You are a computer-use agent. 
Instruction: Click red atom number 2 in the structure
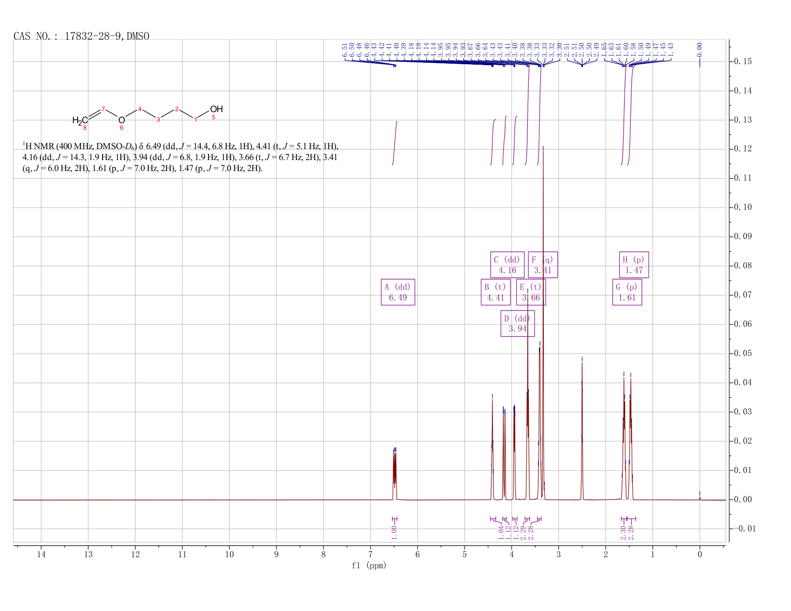tap(176, 109)
